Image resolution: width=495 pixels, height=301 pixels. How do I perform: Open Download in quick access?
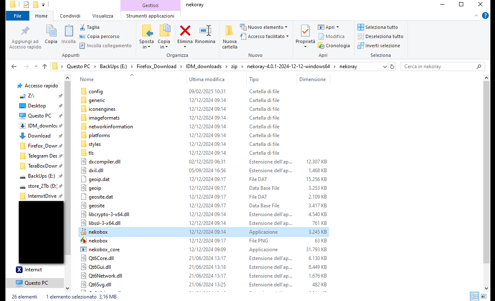[39, 136]
